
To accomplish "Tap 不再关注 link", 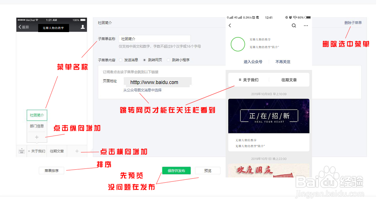I will [283, 62].
